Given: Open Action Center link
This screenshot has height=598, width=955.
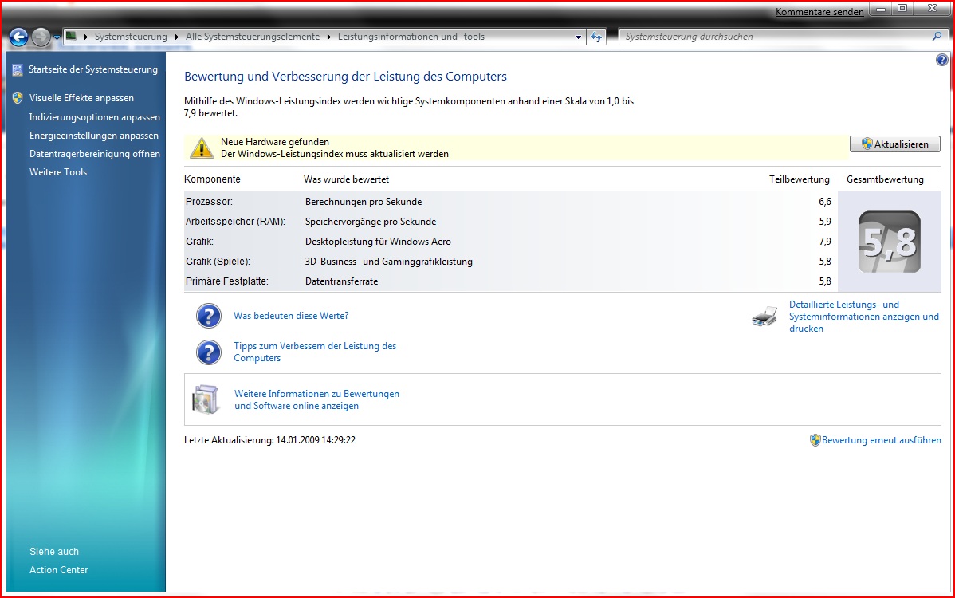Looking at the screenshot, I should [x=58, y=570].
